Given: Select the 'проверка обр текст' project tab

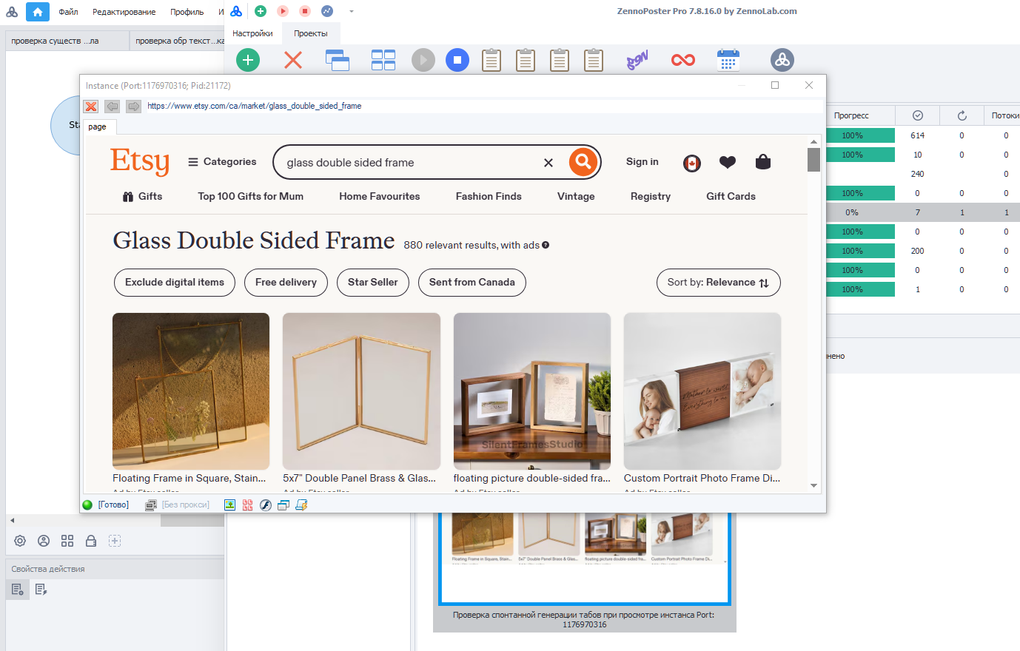Looking at the screenshot, I should (x=178, y=41).
